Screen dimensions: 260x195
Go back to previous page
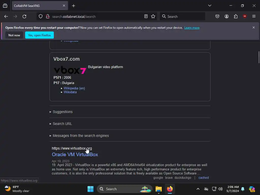pos(6,17)
